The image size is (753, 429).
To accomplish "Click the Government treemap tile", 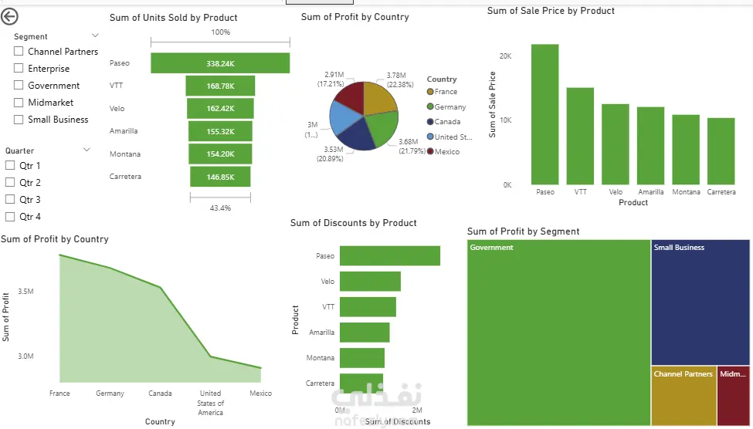I will pos(558,332).
